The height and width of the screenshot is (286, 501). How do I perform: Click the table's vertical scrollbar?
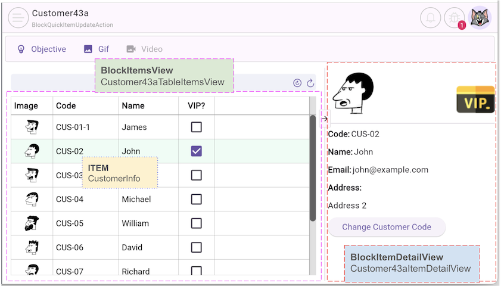[x=313, y=168]
